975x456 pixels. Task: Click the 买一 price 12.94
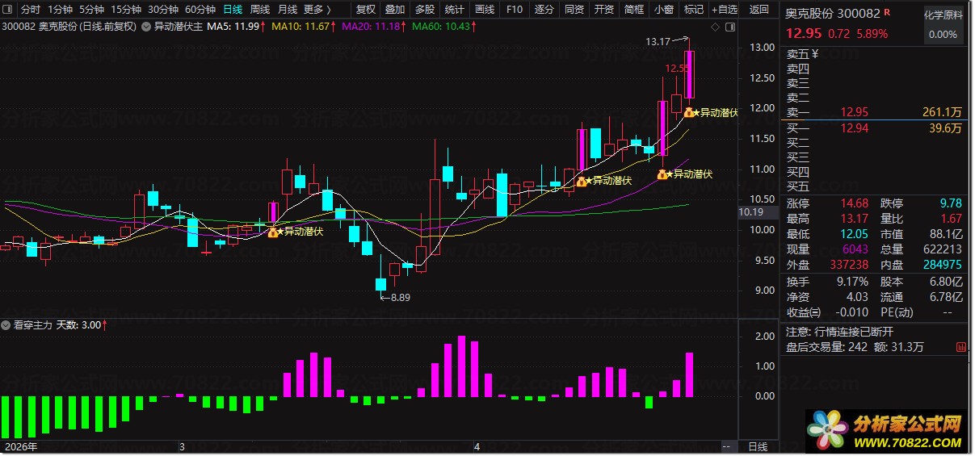point(854,128)
